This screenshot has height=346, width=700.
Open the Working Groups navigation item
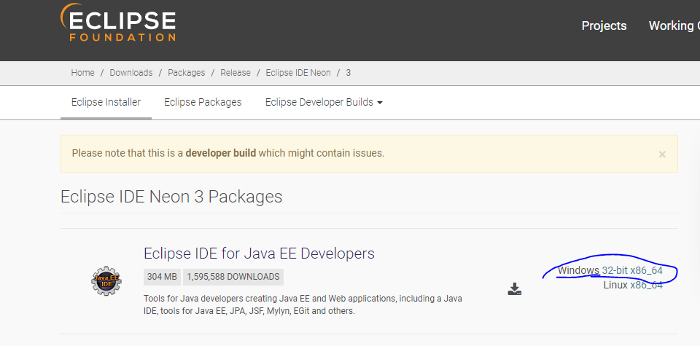click(x=673, y=25)
